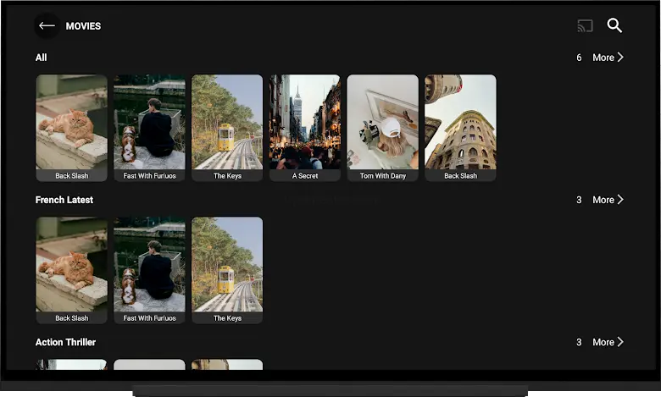Open A Secret movie card
This screenshot has width=661, height=397.
(305, 128)
